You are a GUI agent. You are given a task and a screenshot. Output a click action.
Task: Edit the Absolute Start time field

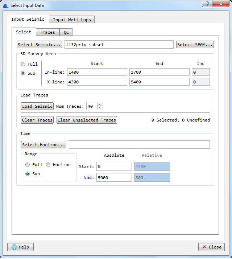tap(114, 166)
